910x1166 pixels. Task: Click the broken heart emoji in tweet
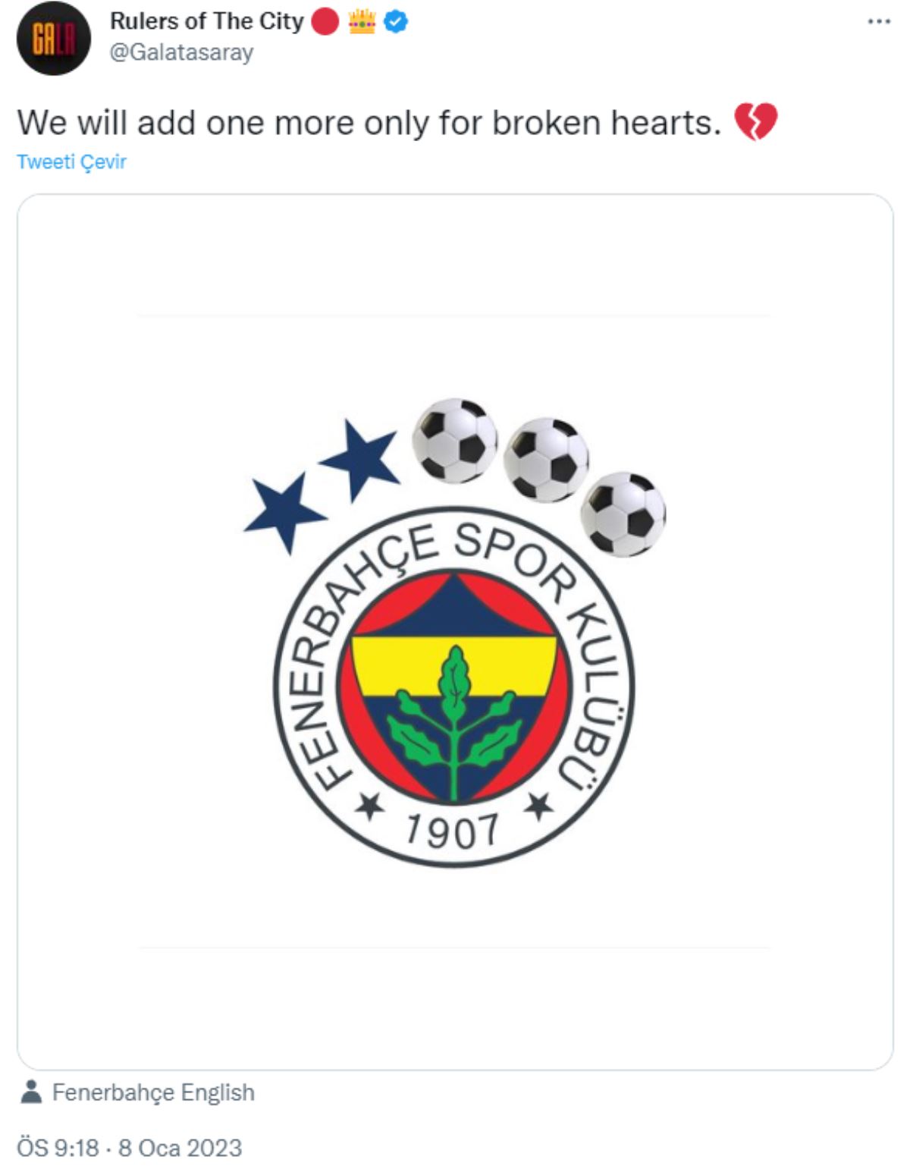tap(755, 122)
